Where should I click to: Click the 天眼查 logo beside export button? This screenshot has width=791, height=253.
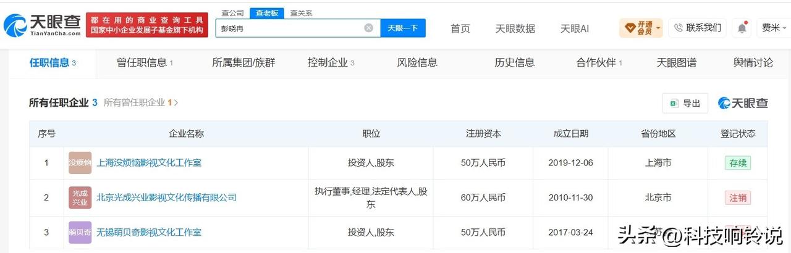point(743,103)
